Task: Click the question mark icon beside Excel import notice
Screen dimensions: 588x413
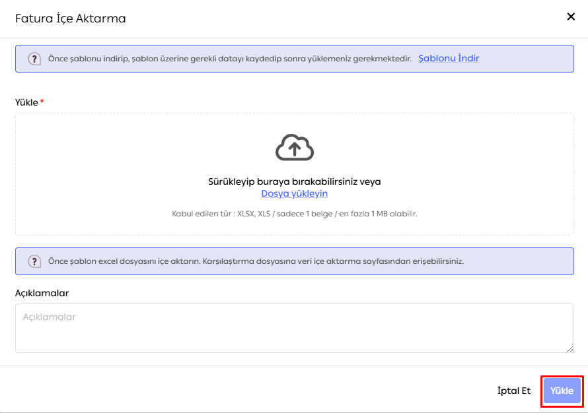Action: coord(34,261)
